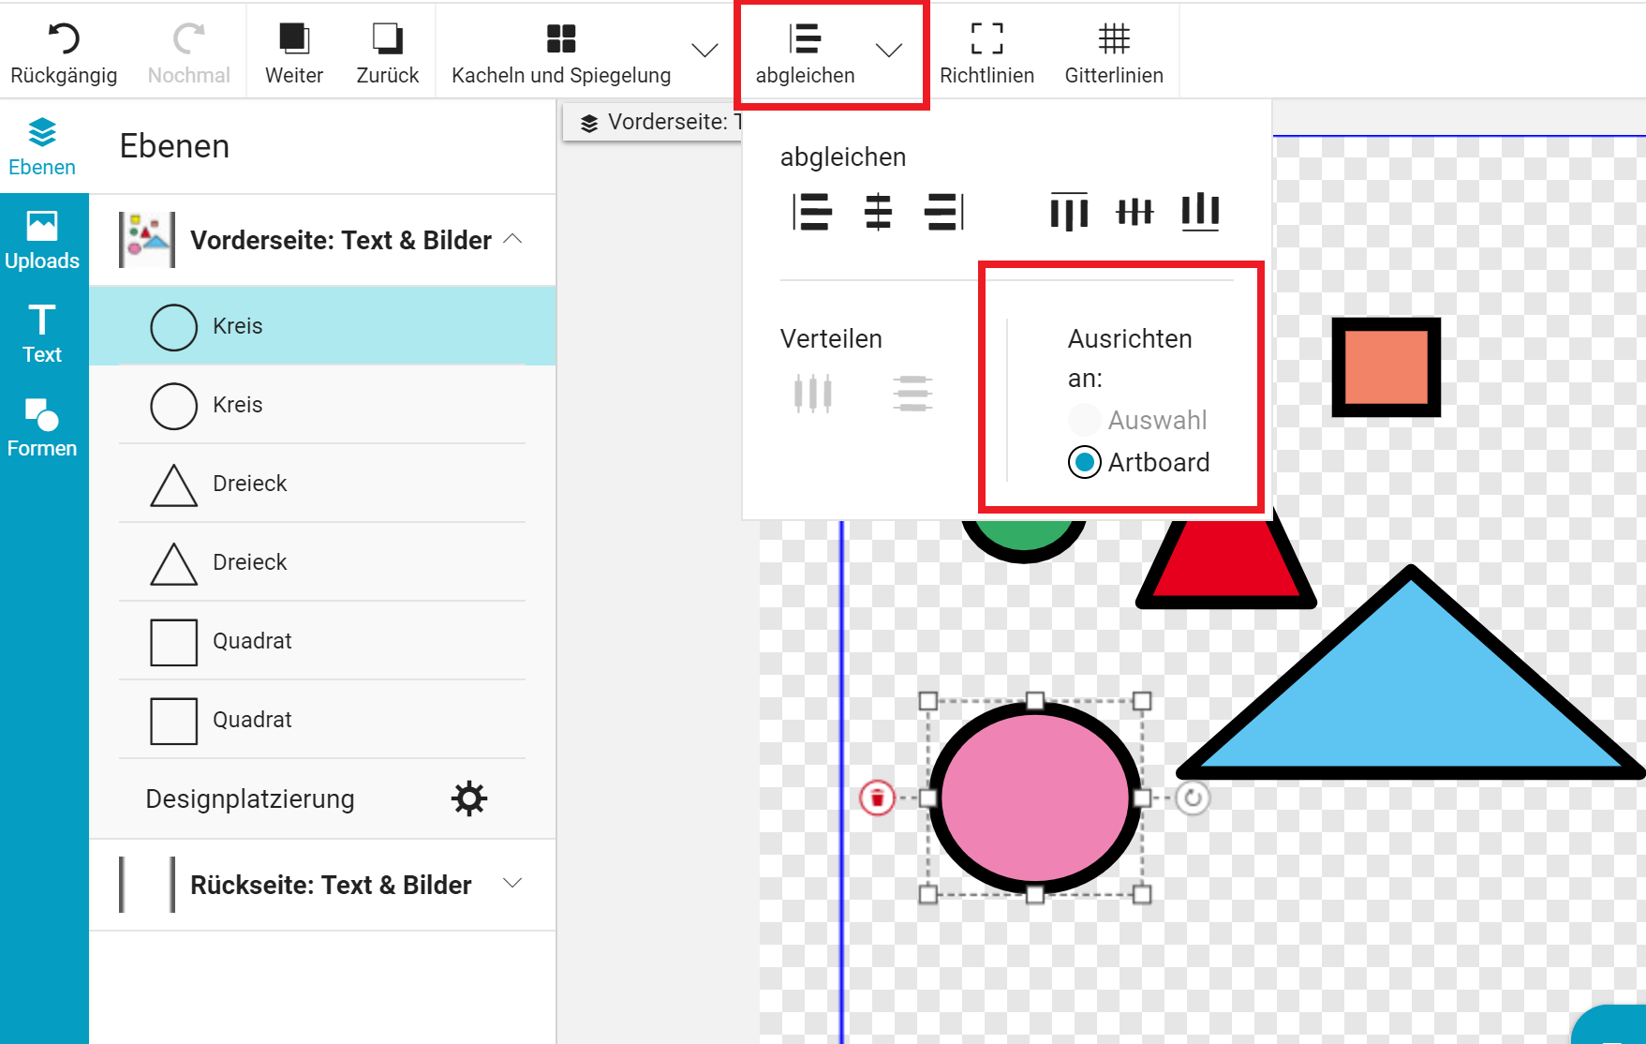The image size is (1646, 1044).
Task: Align top in abgleichen panel
Action: coord(1069,211)
